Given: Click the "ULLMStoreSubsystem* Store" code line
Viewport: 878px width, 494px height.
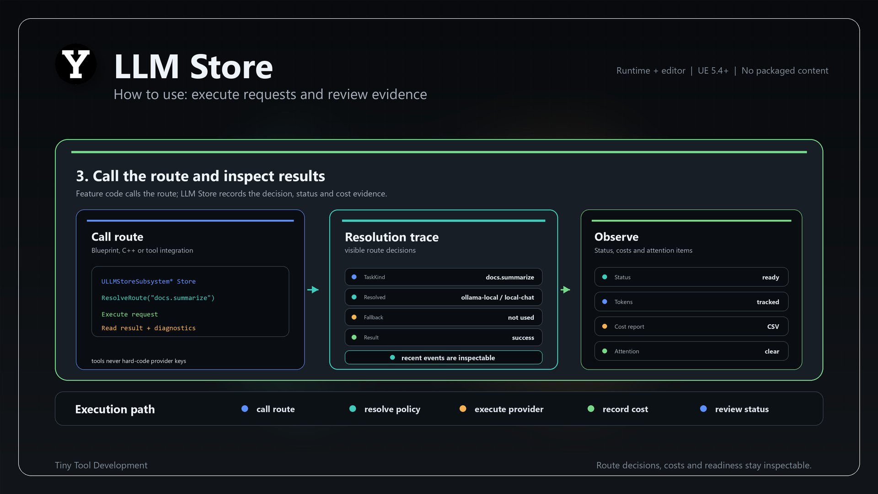Looking at the screenshot, I should click(149, 281).
